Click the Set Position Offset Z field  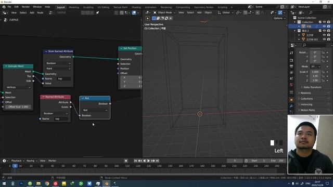point(132,86)
